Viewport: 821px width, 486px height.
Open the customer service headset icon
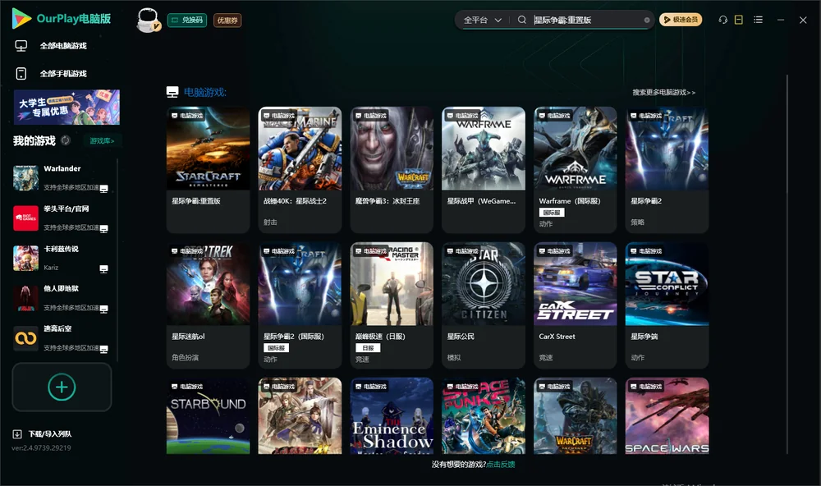point(723,20)
